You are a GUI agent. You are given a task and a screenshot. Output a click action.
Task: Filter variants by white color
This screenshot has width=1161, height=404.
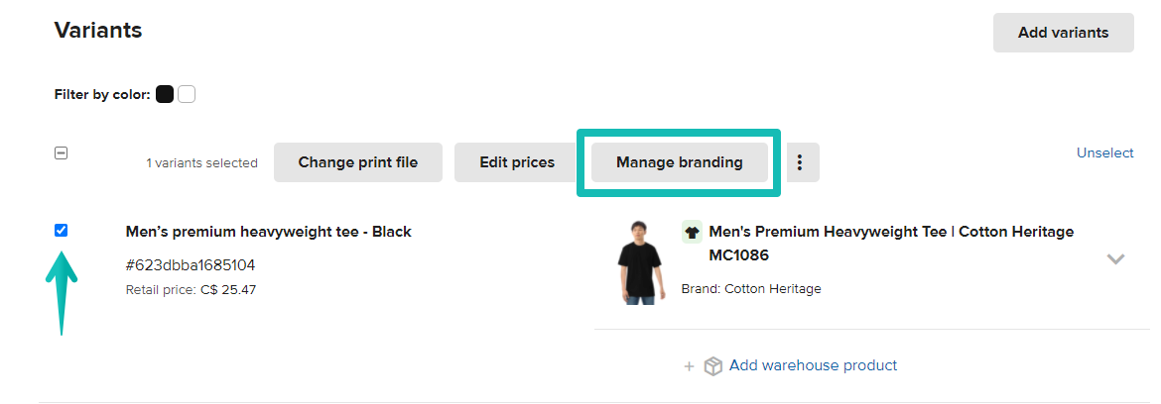click(187, 95)
